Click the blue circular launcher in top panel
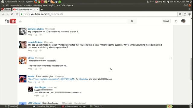Viewport: 193px width, 108px height. (56, 2)
